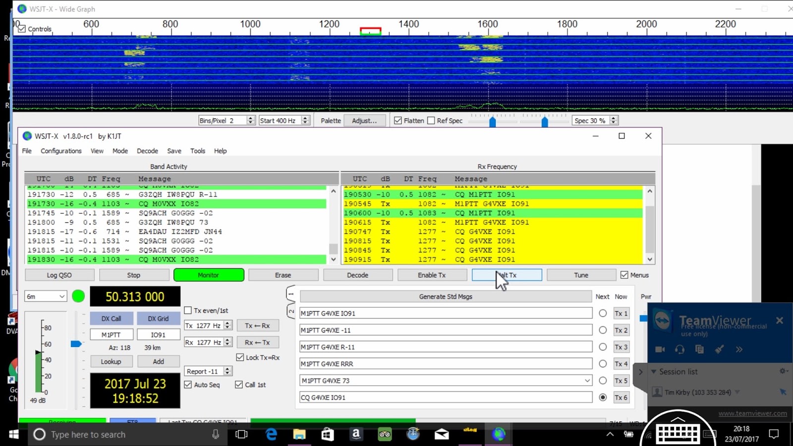Open Task View from the taskbar

pos(241,435)
